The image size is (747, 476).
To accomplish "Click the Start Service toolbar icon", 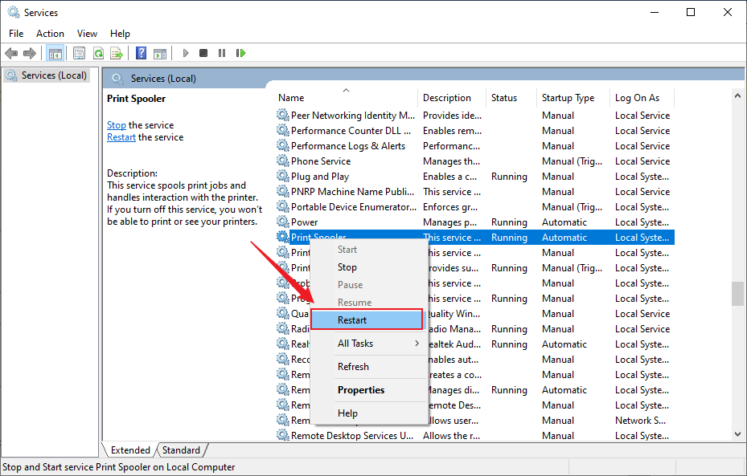I will click(x=185, y=53).
